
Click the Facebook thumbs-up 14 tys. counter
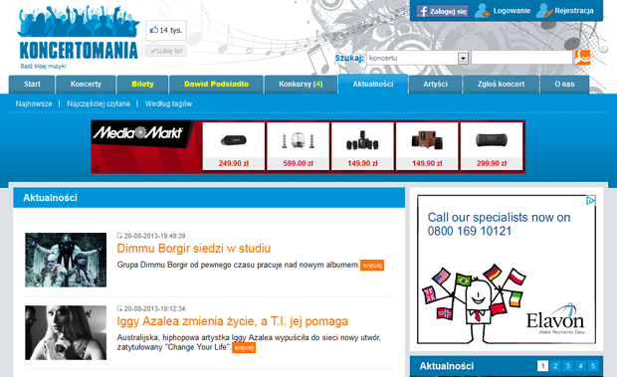point(166,30)
